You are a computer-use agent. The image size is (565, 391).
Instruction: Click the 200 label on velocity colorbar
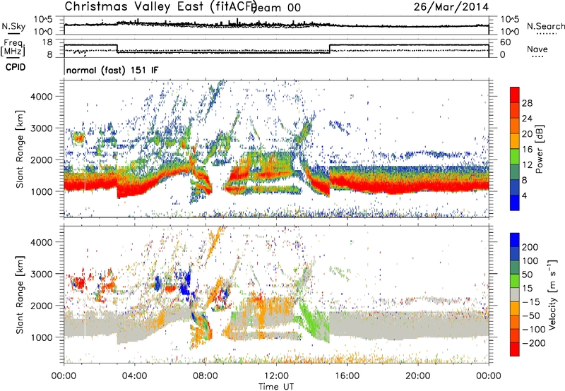530,247
